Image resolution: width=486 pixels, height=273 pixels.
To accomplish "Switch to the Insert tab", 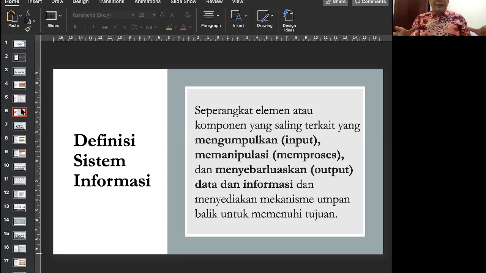I will tap(35, 2).
